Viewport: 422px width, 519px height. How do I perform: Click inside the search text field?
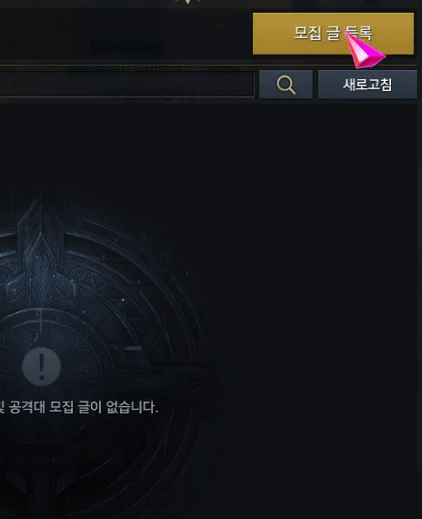point(127,85)
